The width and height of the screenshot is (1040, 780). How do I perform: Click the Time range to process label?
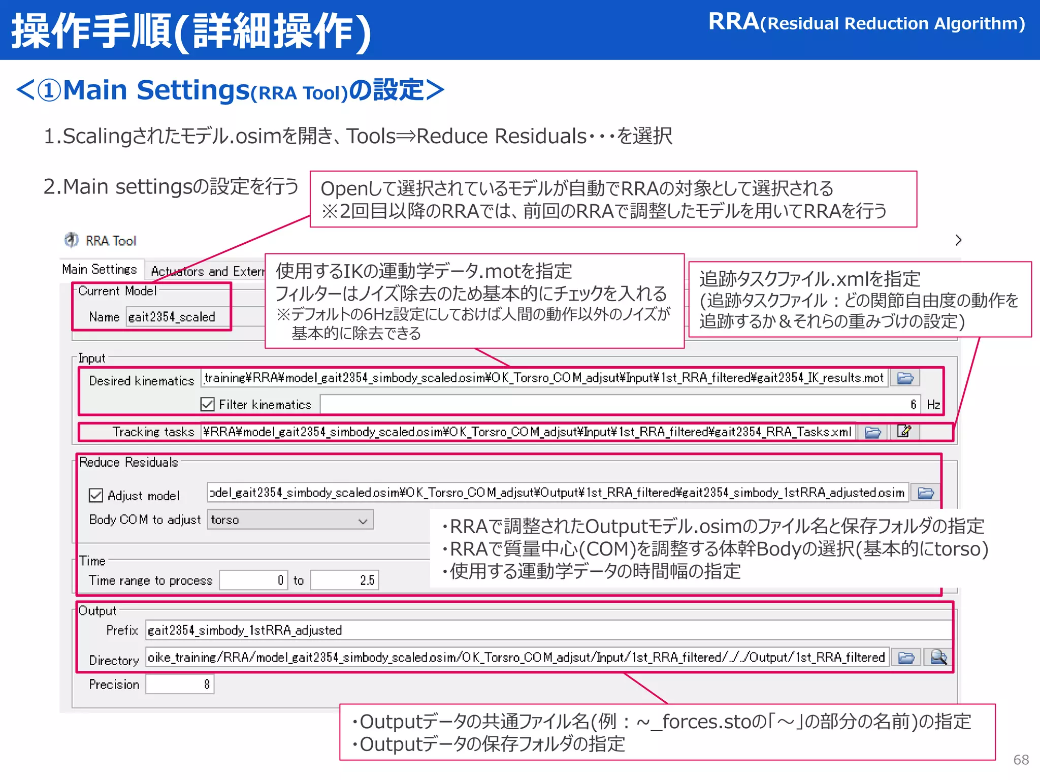(x=151, y=580)
